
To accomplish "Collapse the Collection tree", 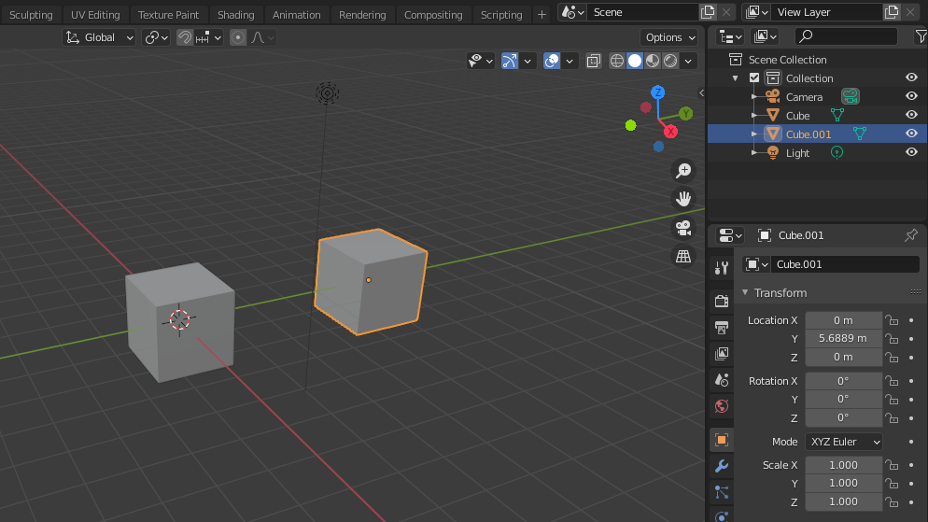I will click(735, 78).
